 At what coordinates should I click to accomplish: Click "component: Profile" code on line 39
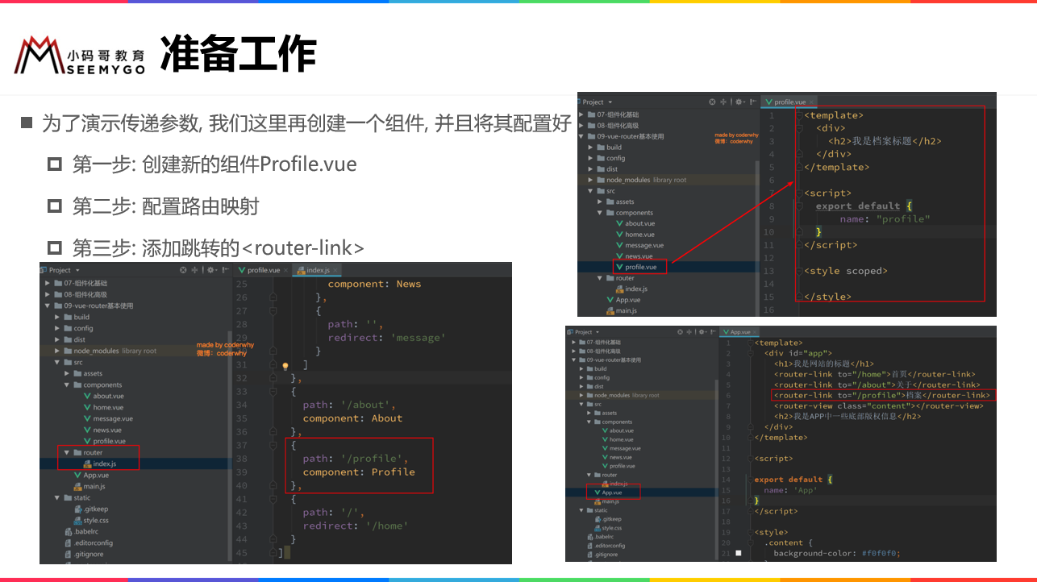point(359,472)
